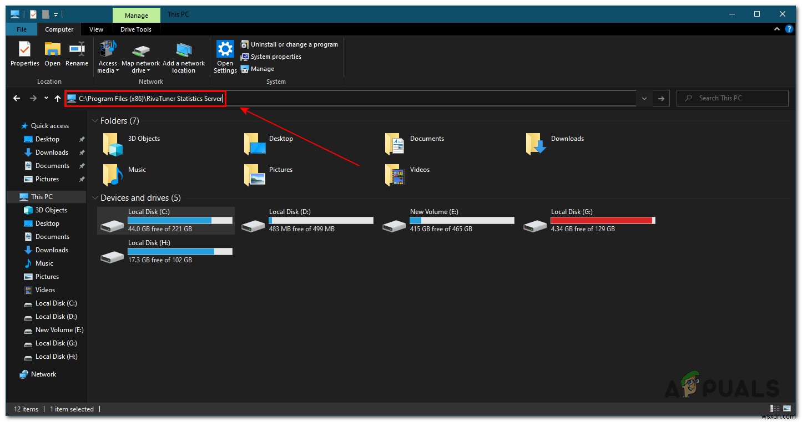Collapse the Folders (7) group
802x422 pixels.
coord(95,121)
